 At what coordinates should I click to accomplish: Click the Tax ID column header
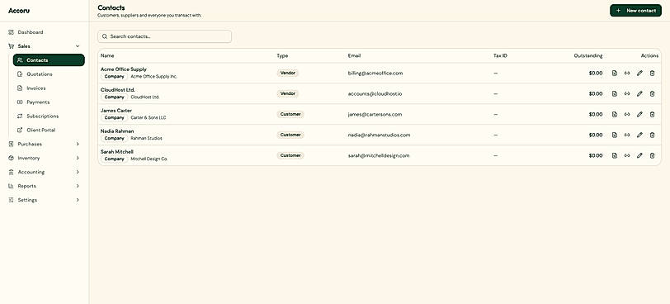point(500,55)
